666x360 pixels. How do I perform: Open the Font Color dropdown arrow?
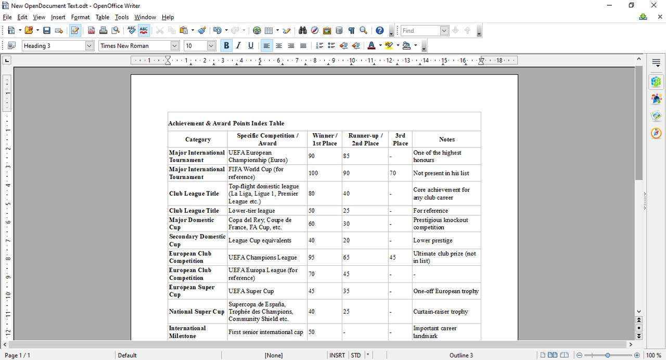pyautogui.click(x=380, y=46)
